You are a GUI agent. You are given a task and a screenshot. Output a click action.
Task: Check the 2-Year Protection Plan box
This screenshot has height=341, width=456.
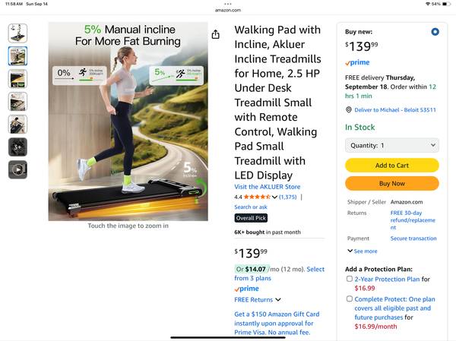coord(350,279)
